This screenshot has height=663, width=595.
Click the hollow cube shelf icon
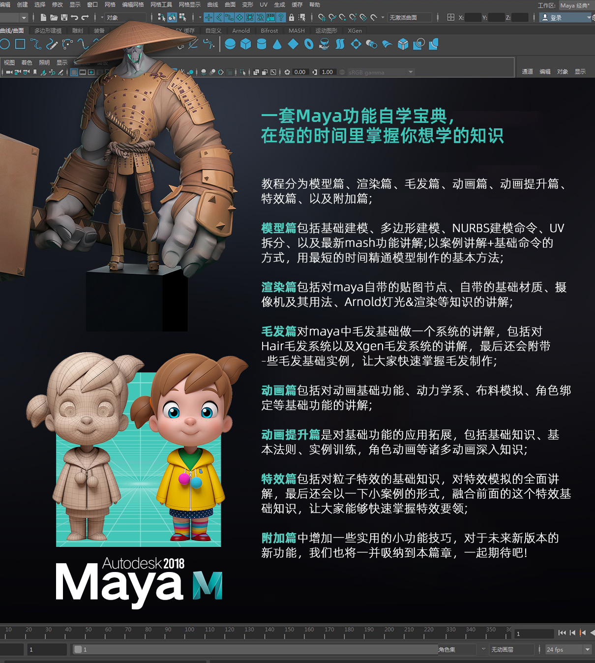click(x=403, y=44)
